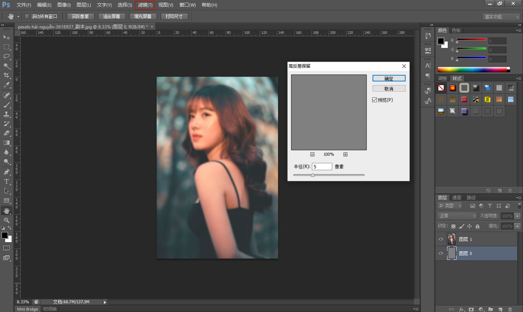Open the 图像(I) menu
The height and width of the screenshot is (312, 523).
pos(64,5)
